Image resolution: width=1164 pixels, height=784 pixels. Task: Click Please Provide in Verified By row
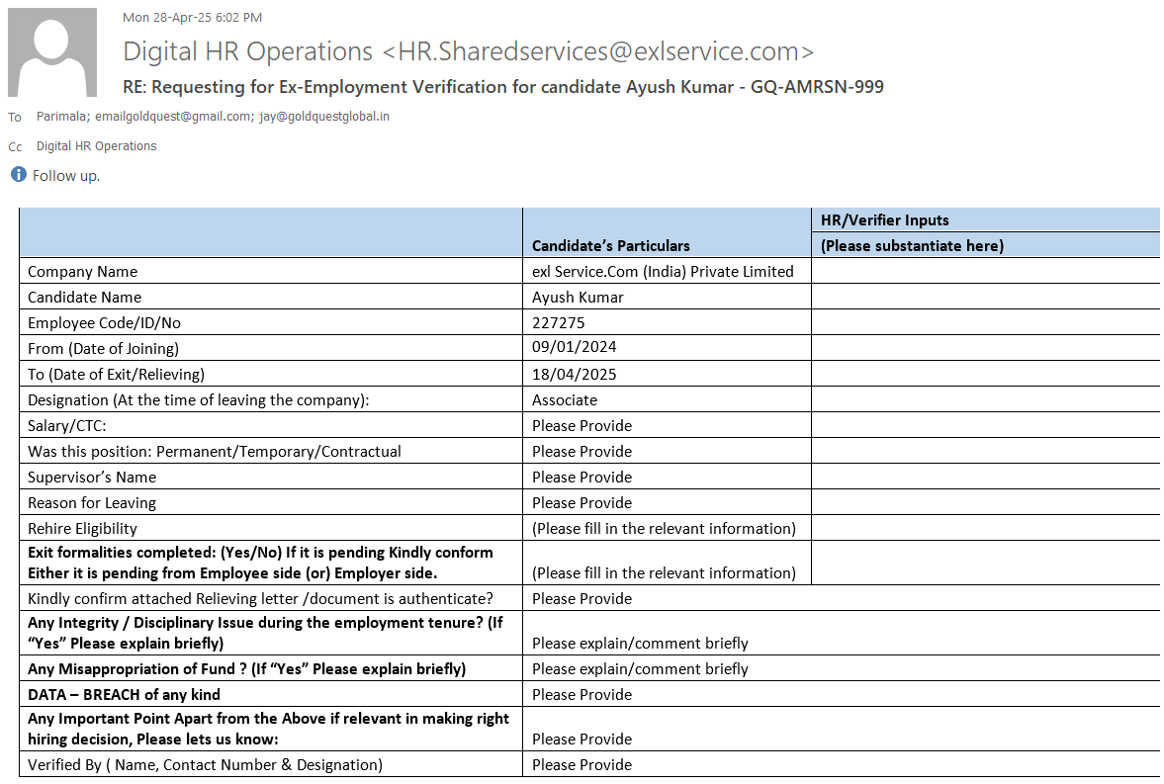click(x=582, y=765)
